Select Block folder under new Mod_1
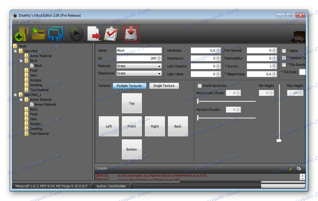 (34, 109)
